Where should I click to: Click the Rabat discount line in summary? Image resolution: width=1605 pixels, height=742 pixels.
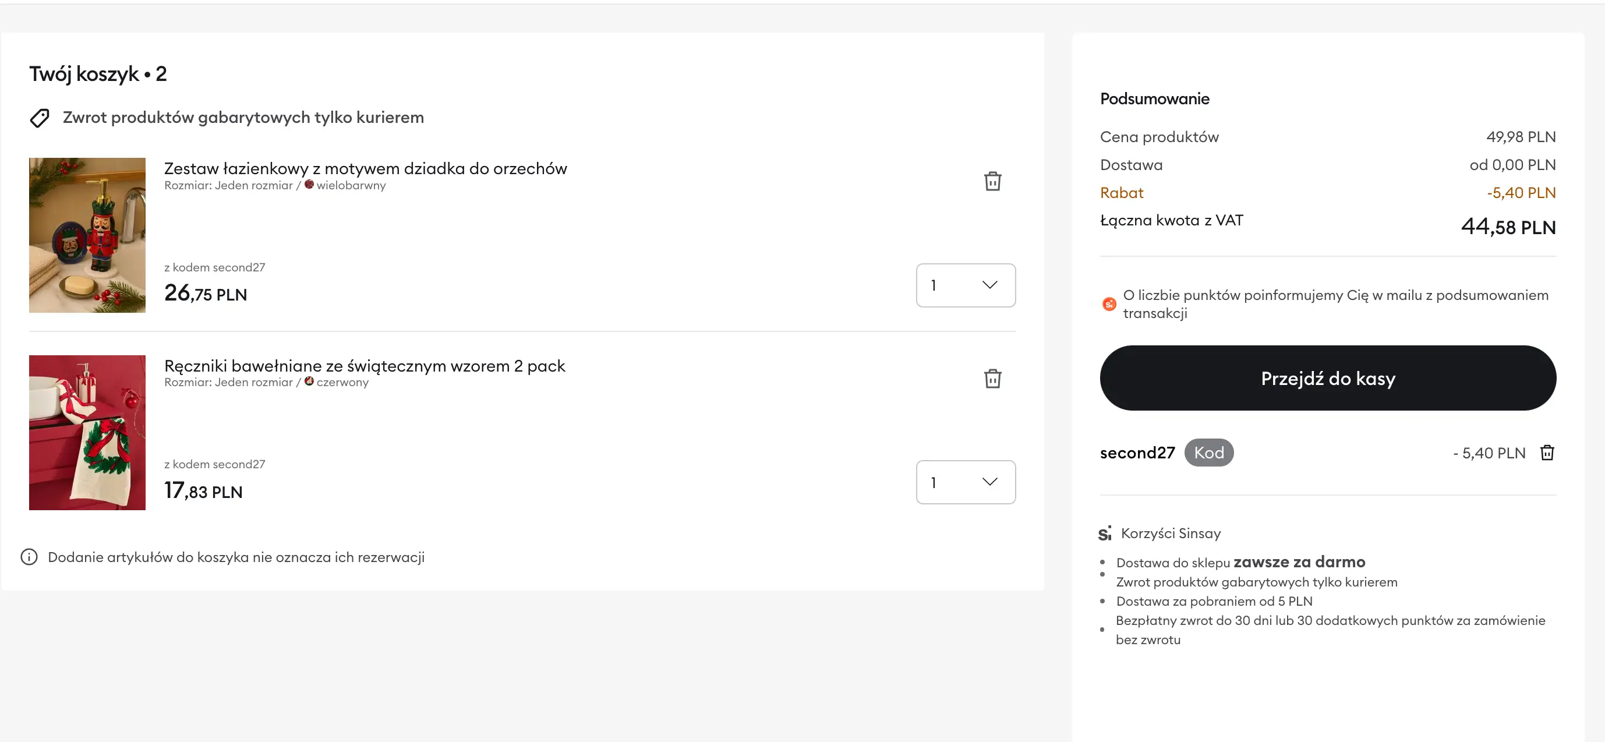tap(1122, 193)
